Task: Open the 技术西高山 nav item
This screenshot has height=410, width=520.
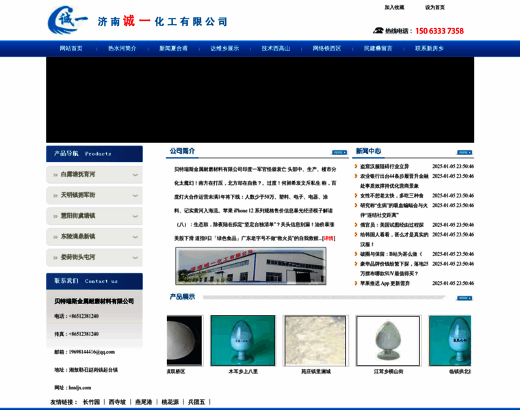Action: [x=276, y=49]
